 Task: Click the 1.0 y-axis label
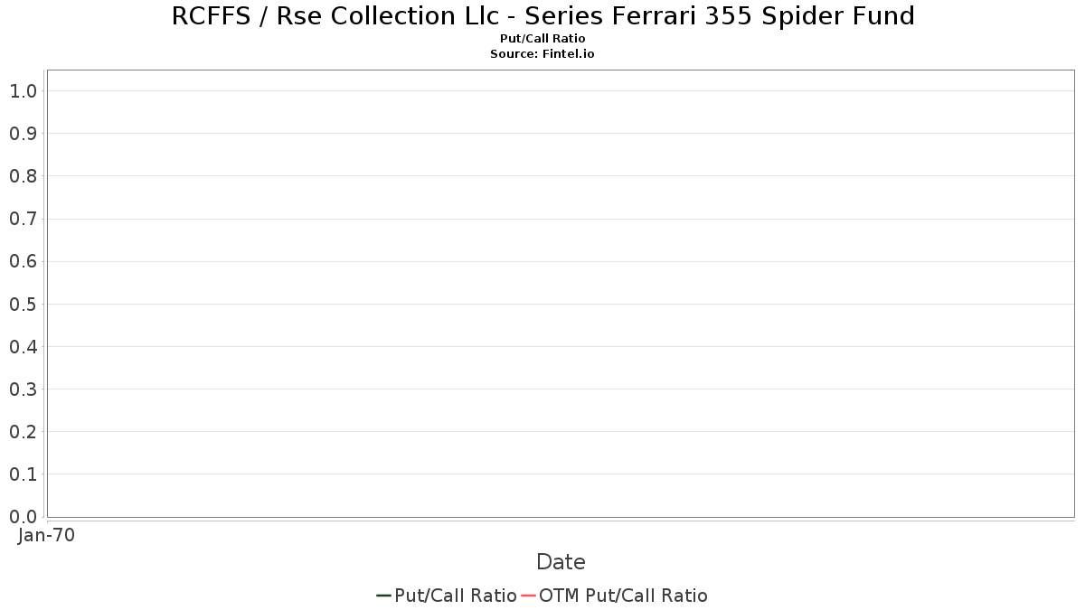click(23, 90)
